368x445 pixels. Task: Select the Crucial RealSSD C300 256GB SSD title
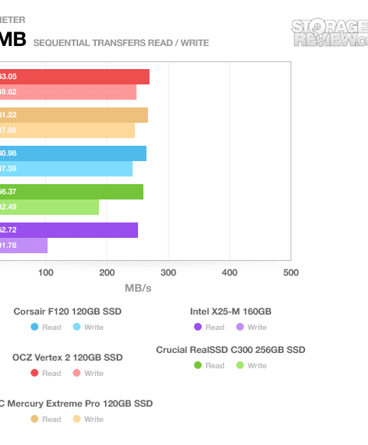[x=231, y=350]
